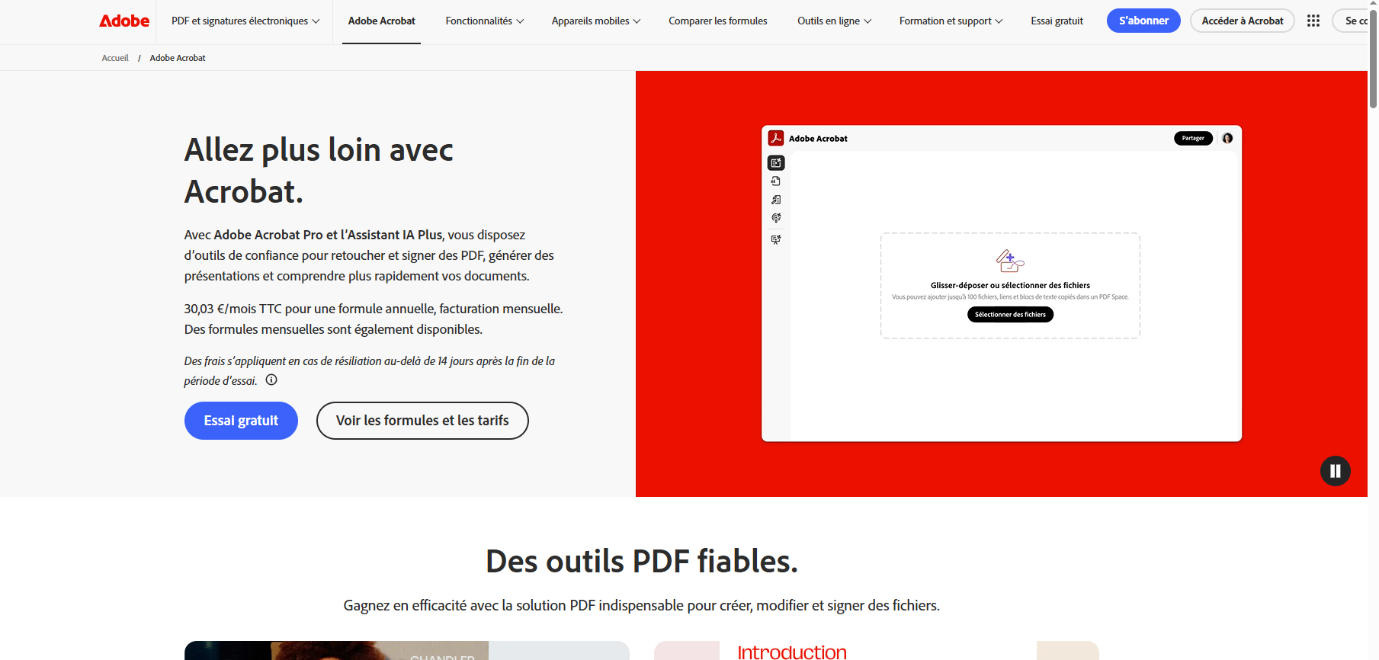Select the fourth sidebar icon in Acrobat demo

776,218
